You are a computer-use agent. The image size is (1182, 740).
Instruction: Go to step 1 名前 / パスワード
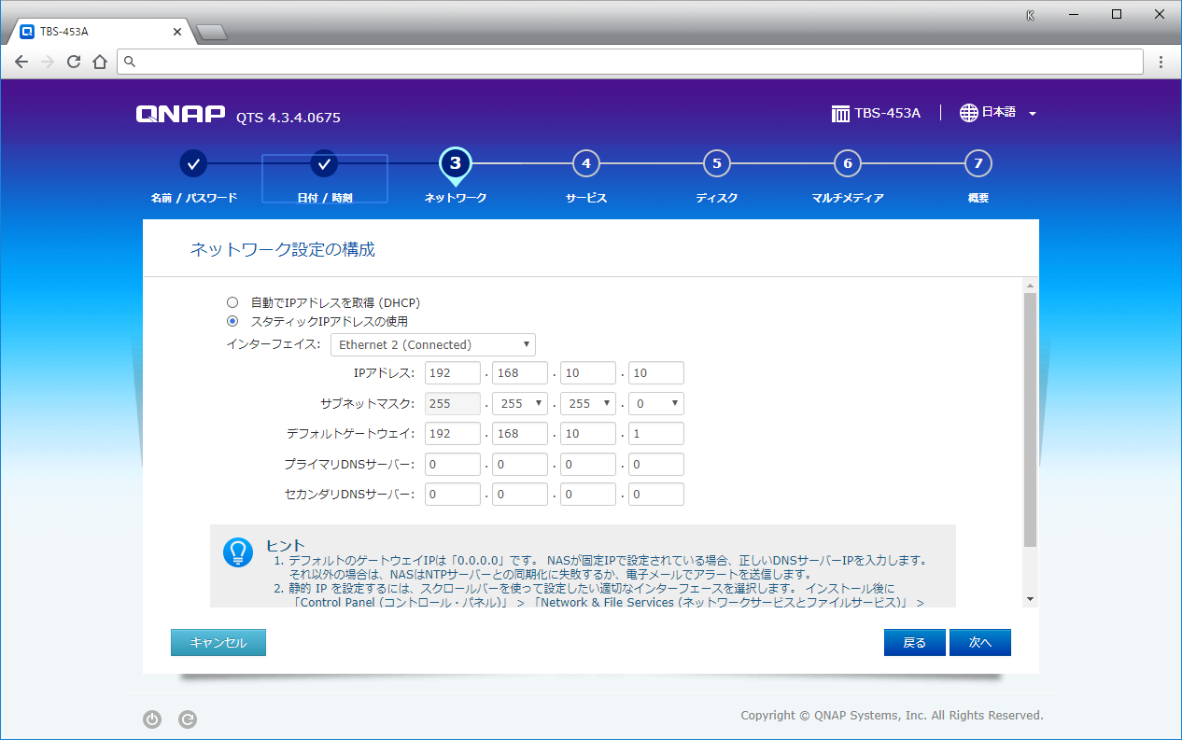pos(193,164)
